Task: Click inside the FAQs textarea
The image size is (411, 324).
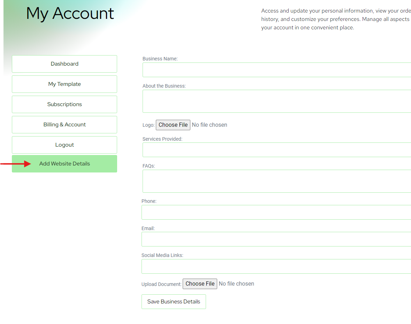Action: (277, 181)
